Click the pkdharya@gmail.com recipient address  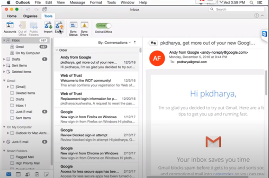pyautogui.click(x=192, y=62)
